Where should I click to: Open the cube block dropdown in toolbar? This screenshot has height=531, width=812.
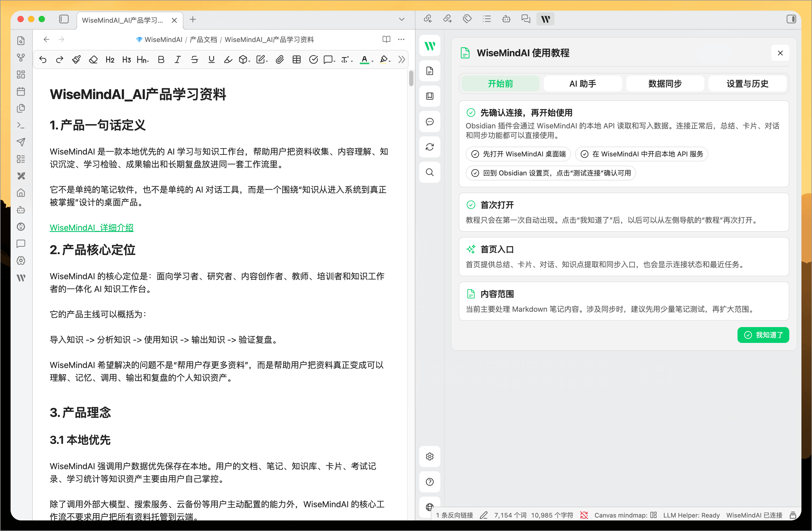coord(244,60)
